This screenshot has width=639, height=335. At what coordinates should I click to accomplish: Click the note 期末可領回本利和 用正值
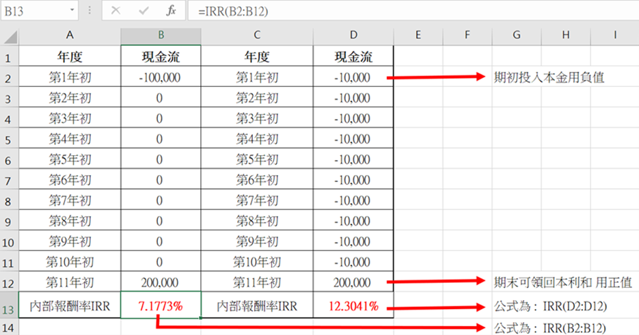coord(562,282)
